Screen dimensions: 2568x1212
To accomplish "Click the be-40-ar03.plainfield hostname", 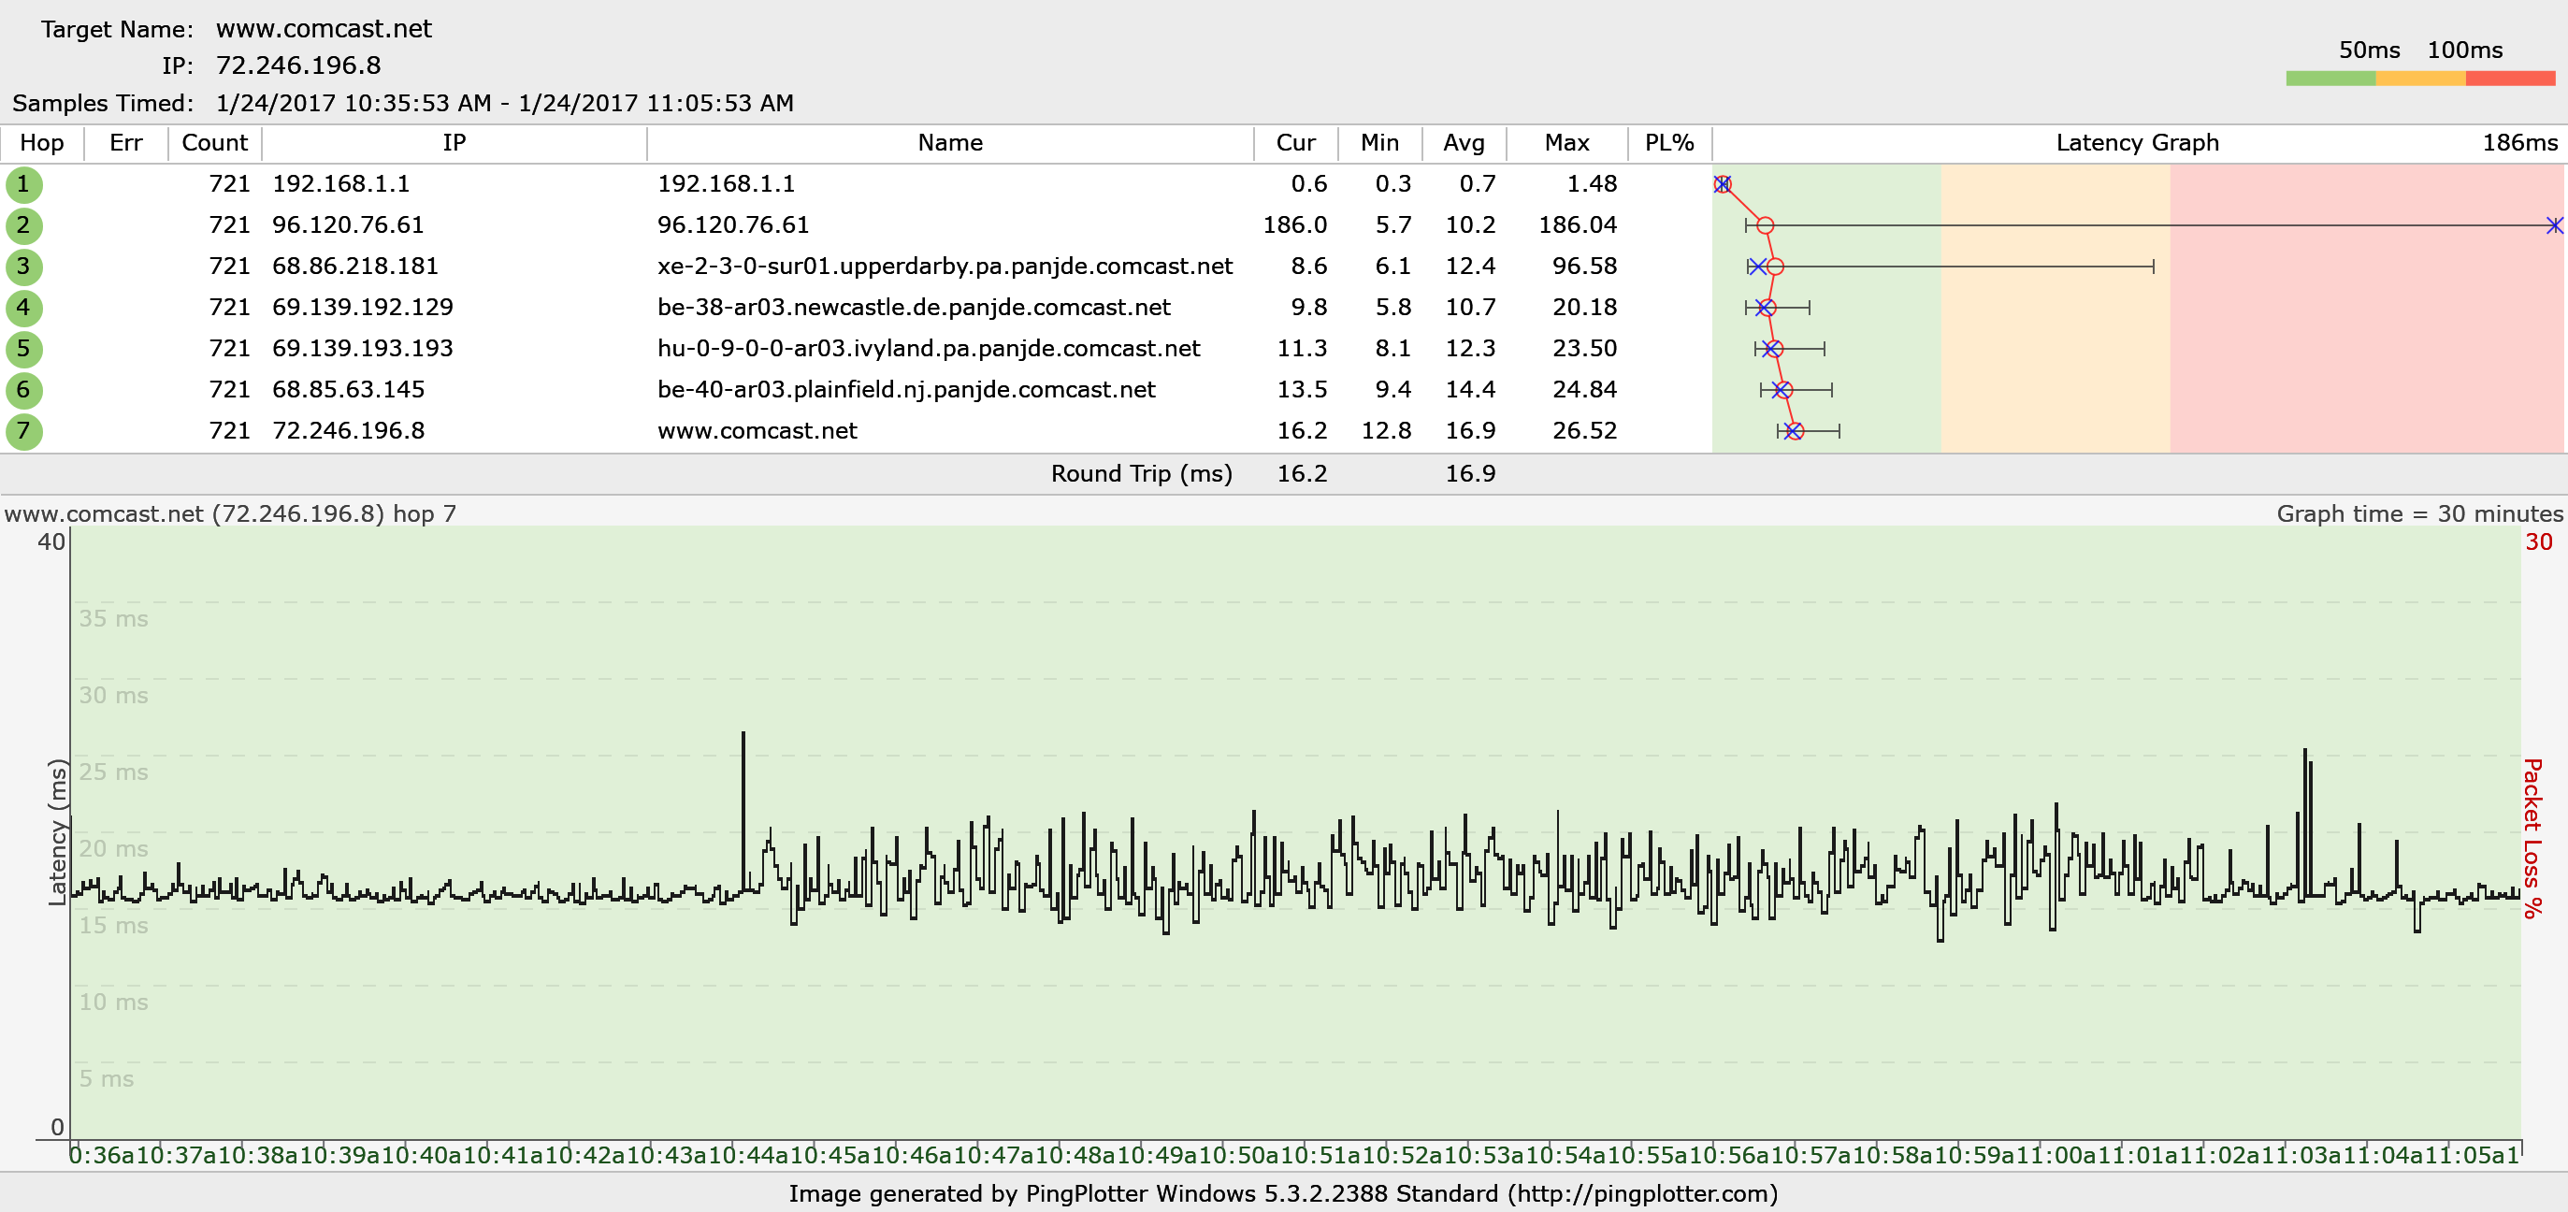I will 906,389.
